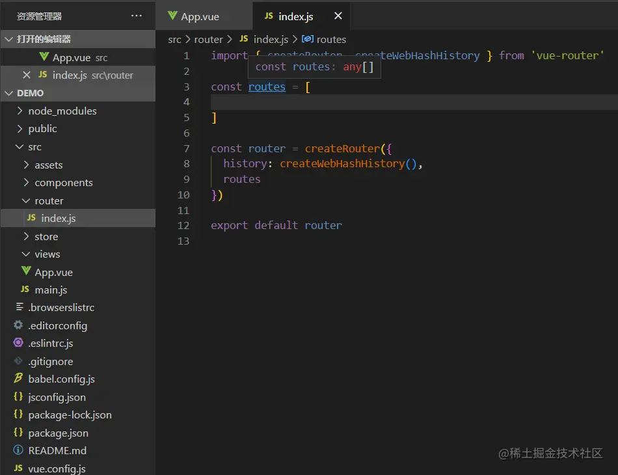Close the index.js editor tab
Viewport: 618px width, 475px height.
[338, 16]
